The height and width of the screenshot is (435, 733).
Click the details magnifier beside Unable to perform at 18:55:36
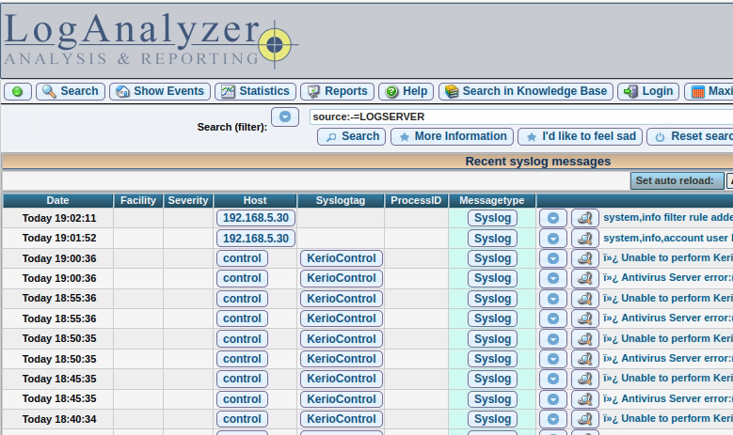(585, 299)
